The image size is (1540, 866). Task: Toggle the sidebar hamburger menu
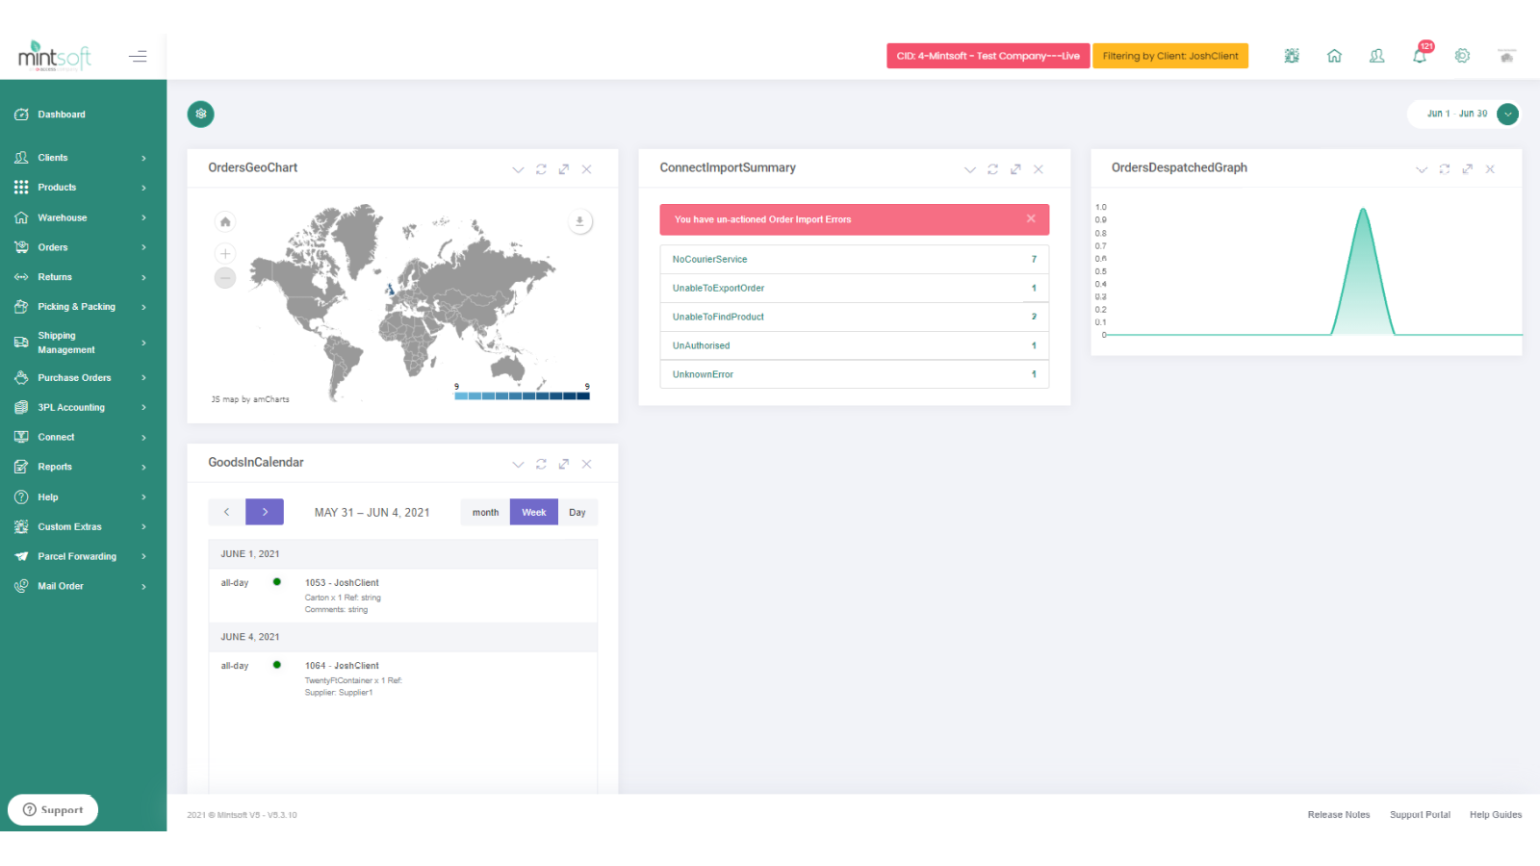pos(138,57)
